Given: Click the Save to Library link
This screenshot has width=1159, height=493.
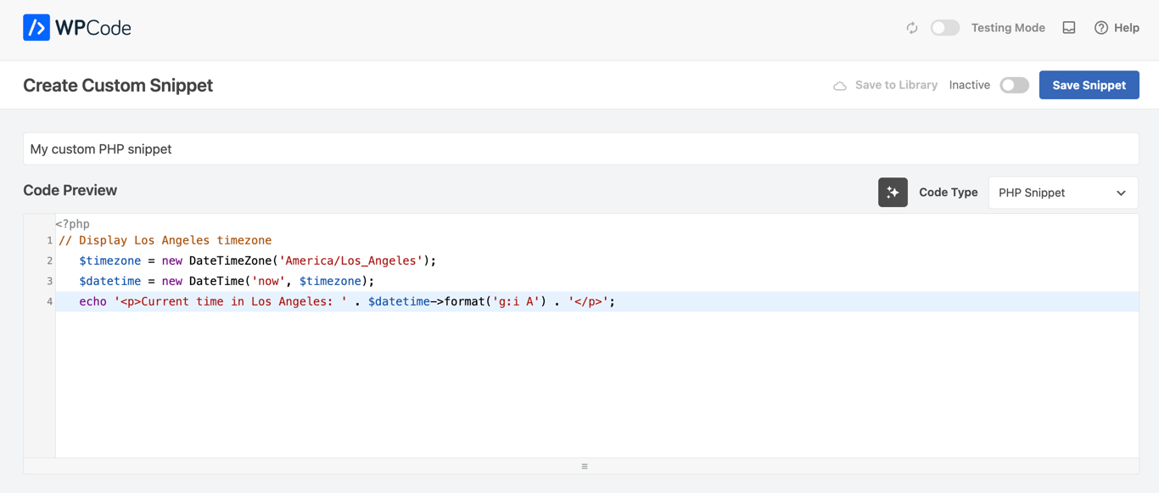Looking at the screenshot, I should pos(896,85).
